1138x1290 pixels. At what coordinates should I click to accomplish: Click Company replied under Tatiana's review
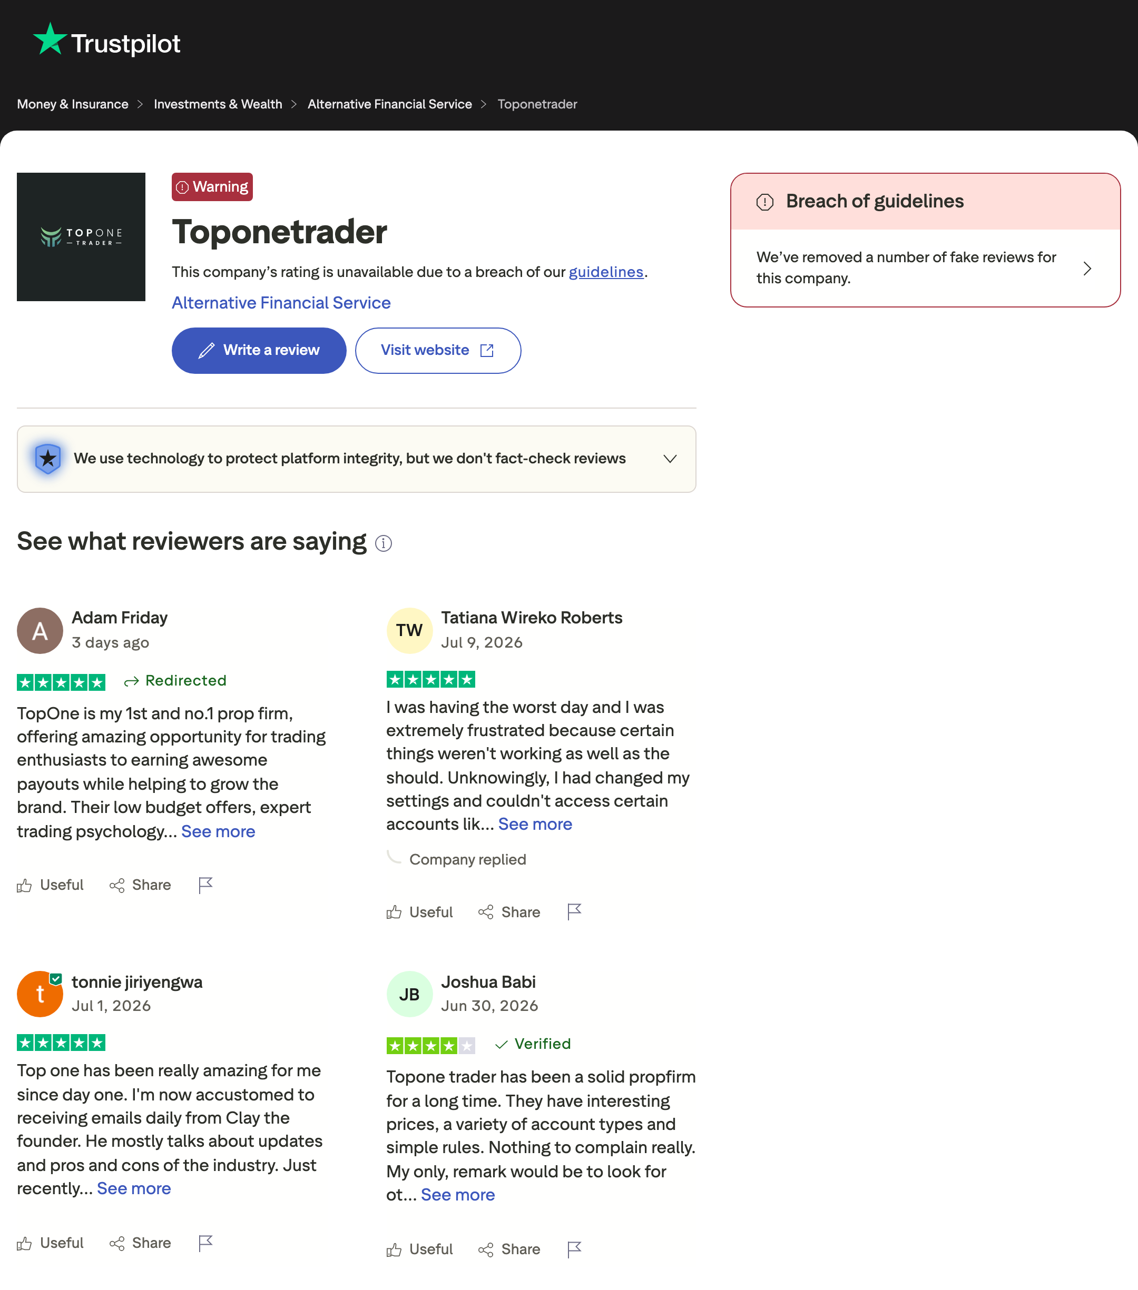pos(467,860)
